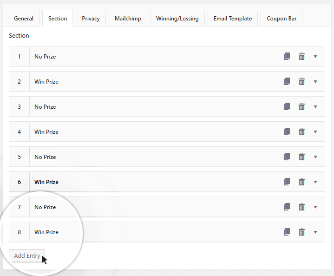Click the section 2 Win Prize row title
Viewport: 334px width, 276px height.
46,82
